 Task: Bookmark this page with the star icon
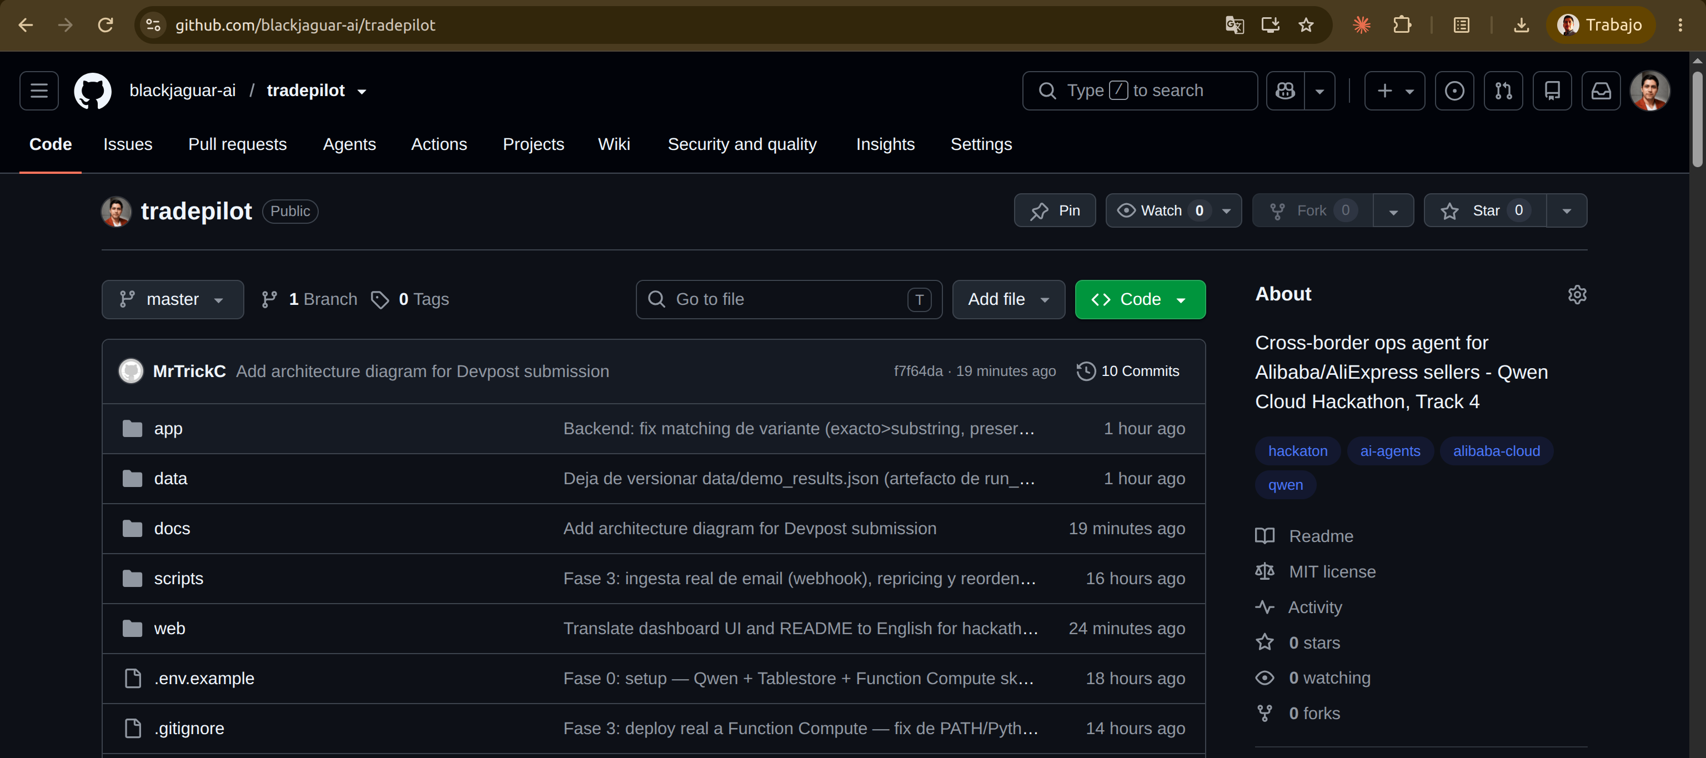tap(1306, 25)
